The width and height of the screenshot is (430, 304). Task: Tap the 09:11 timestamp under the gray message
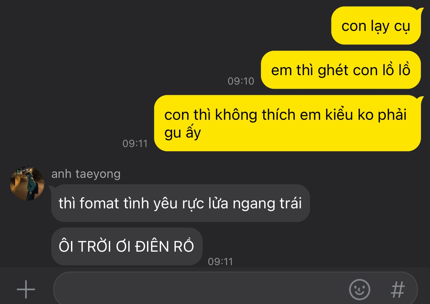220,261
